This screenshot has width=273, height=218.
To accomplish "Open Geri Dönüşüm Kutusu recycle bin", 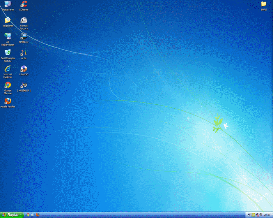I will click(7, 53).
